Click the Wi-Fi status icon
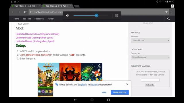The height and width of the screenshot is (103, 184). tap(160, 1)
